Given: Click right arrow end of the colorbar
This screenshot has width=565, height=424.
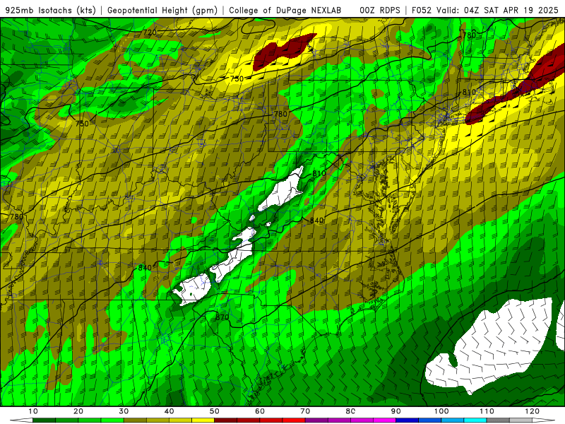Looking at the screenshot, I should coord(544,420).
